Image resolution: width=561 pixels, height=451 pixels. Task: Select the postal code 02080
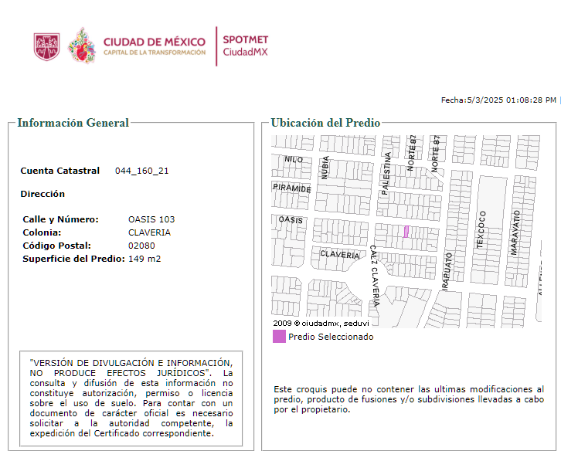[x=141, y=246]
